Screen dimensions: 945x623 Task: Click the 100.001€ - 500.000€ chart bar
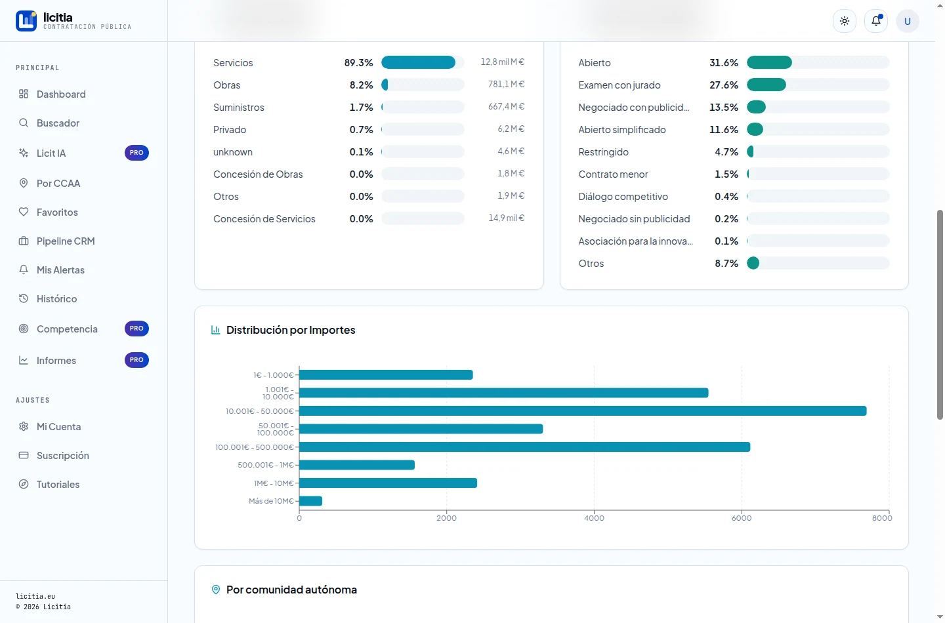[524, 447]
